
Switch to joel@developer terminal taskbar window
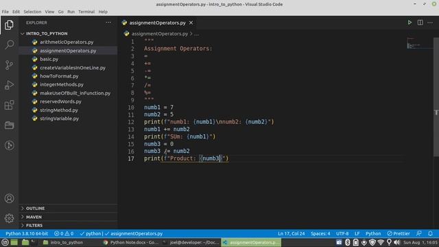[x=191, y=242]
